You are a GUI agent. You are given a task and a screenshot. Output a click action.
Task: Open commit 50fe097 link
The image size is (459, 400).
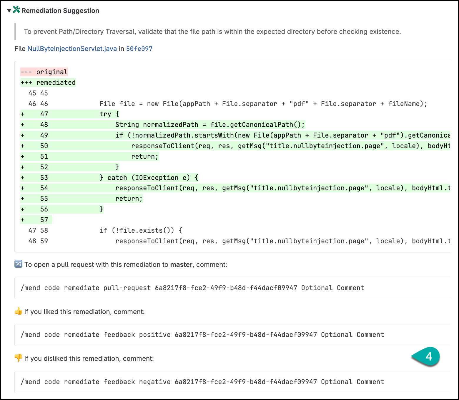[139, 49]
